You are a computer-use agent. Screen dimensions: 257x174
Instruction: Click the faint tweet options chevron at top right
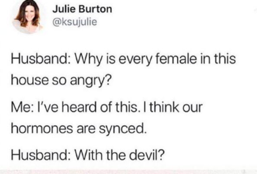tap(255, 10)
